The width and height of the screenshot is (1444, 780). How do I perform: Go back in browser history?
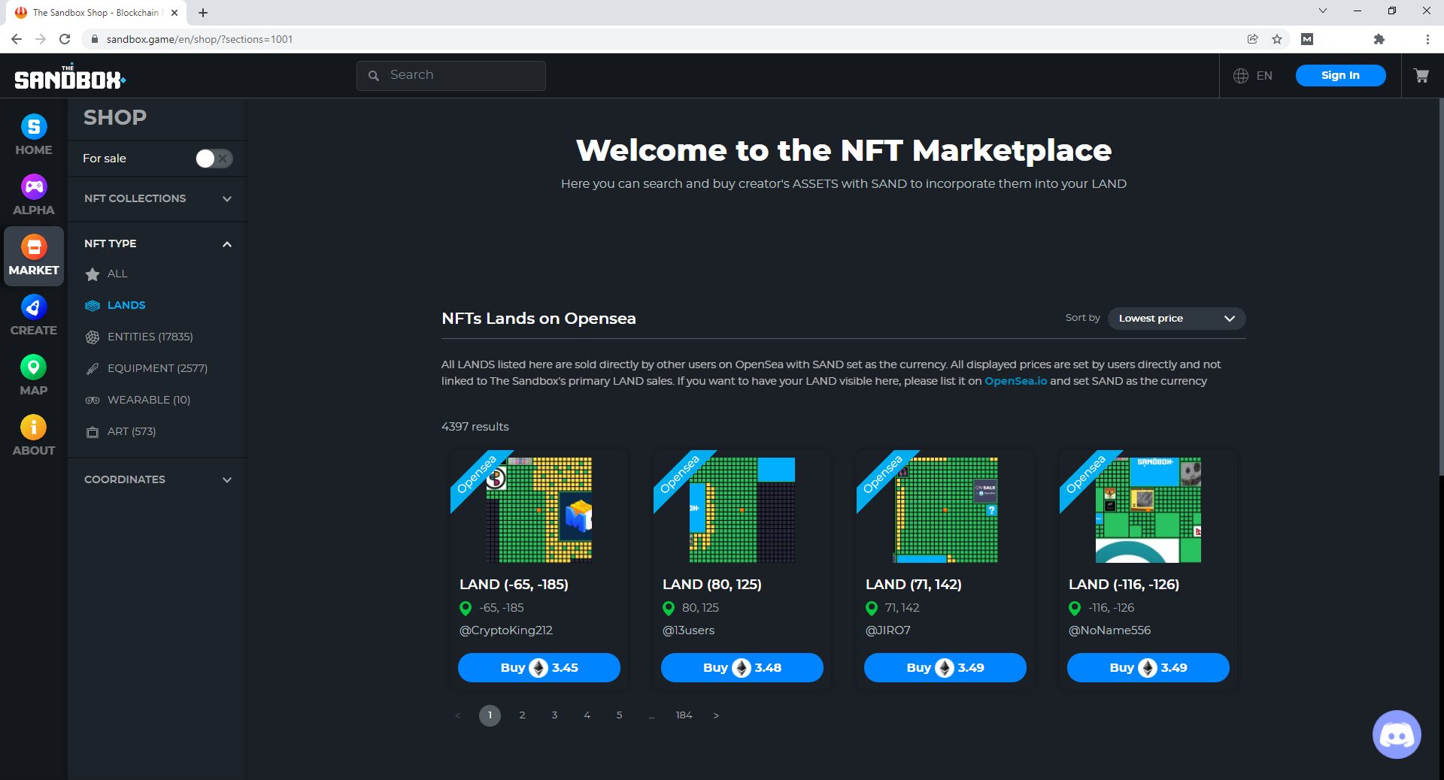17,39
